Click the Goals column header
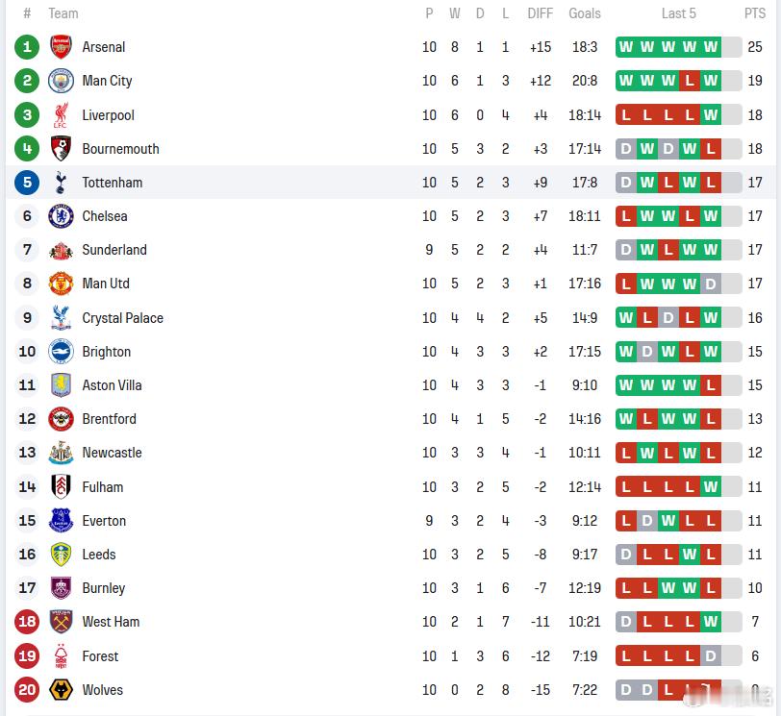This screenshot has height=716, width=781. click(585, 13)
